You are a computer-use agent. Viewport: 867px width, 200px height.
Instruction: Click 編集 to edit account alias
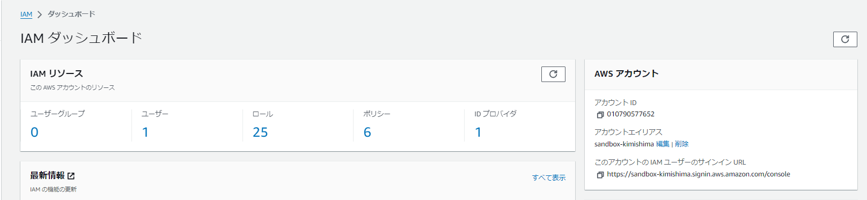[x=663, y=144]
